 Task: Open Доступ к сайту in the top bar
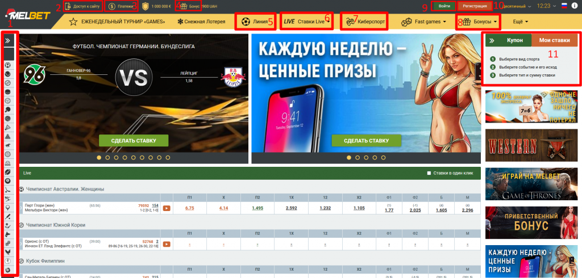coord(82,6)
